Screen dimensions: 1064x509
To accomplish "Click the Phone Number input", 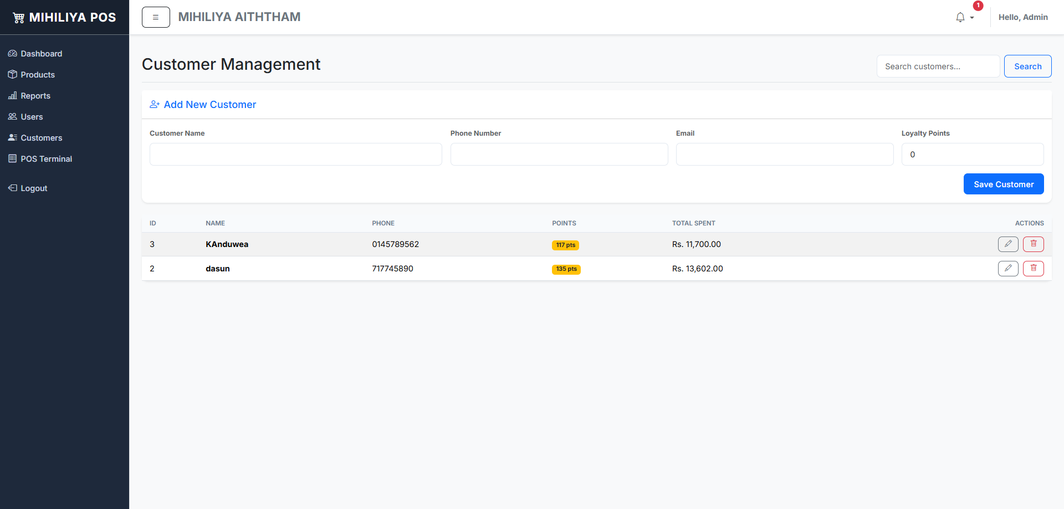I will tap(559, 155).
